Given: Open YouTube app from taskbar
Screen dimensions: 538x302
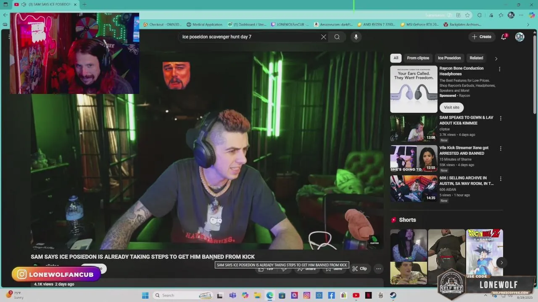Looking at the screenshot, I should 356,295.
